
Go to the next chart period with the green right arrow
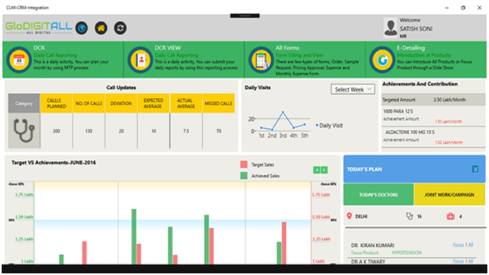click(x=324, y=170)
